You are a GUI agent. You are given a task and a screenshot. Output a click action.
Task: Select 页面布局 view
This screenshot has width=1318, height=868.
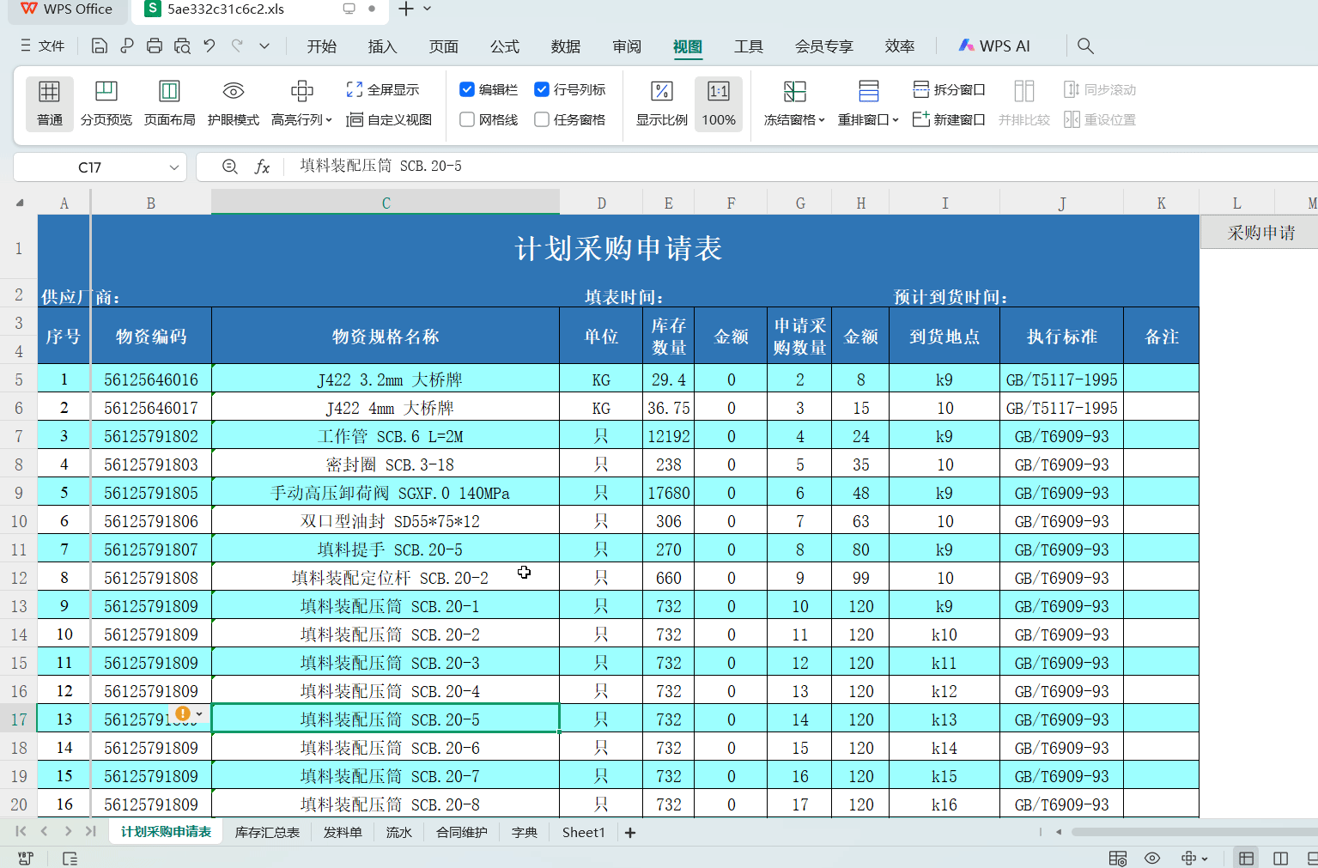pos(169,102)
